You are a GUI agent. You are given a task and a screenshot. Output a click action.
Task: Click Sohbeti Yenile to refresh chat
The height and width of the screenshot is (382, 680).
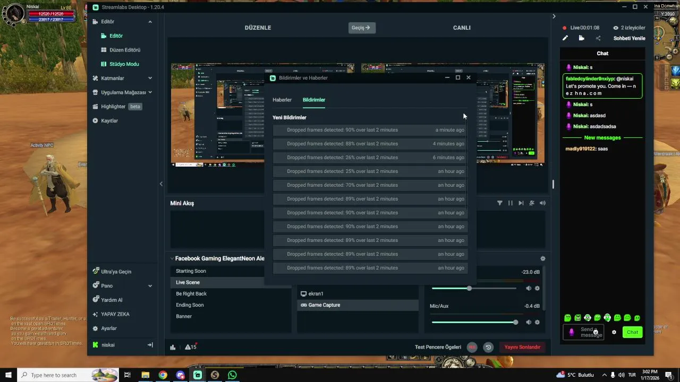pos(630,38)
